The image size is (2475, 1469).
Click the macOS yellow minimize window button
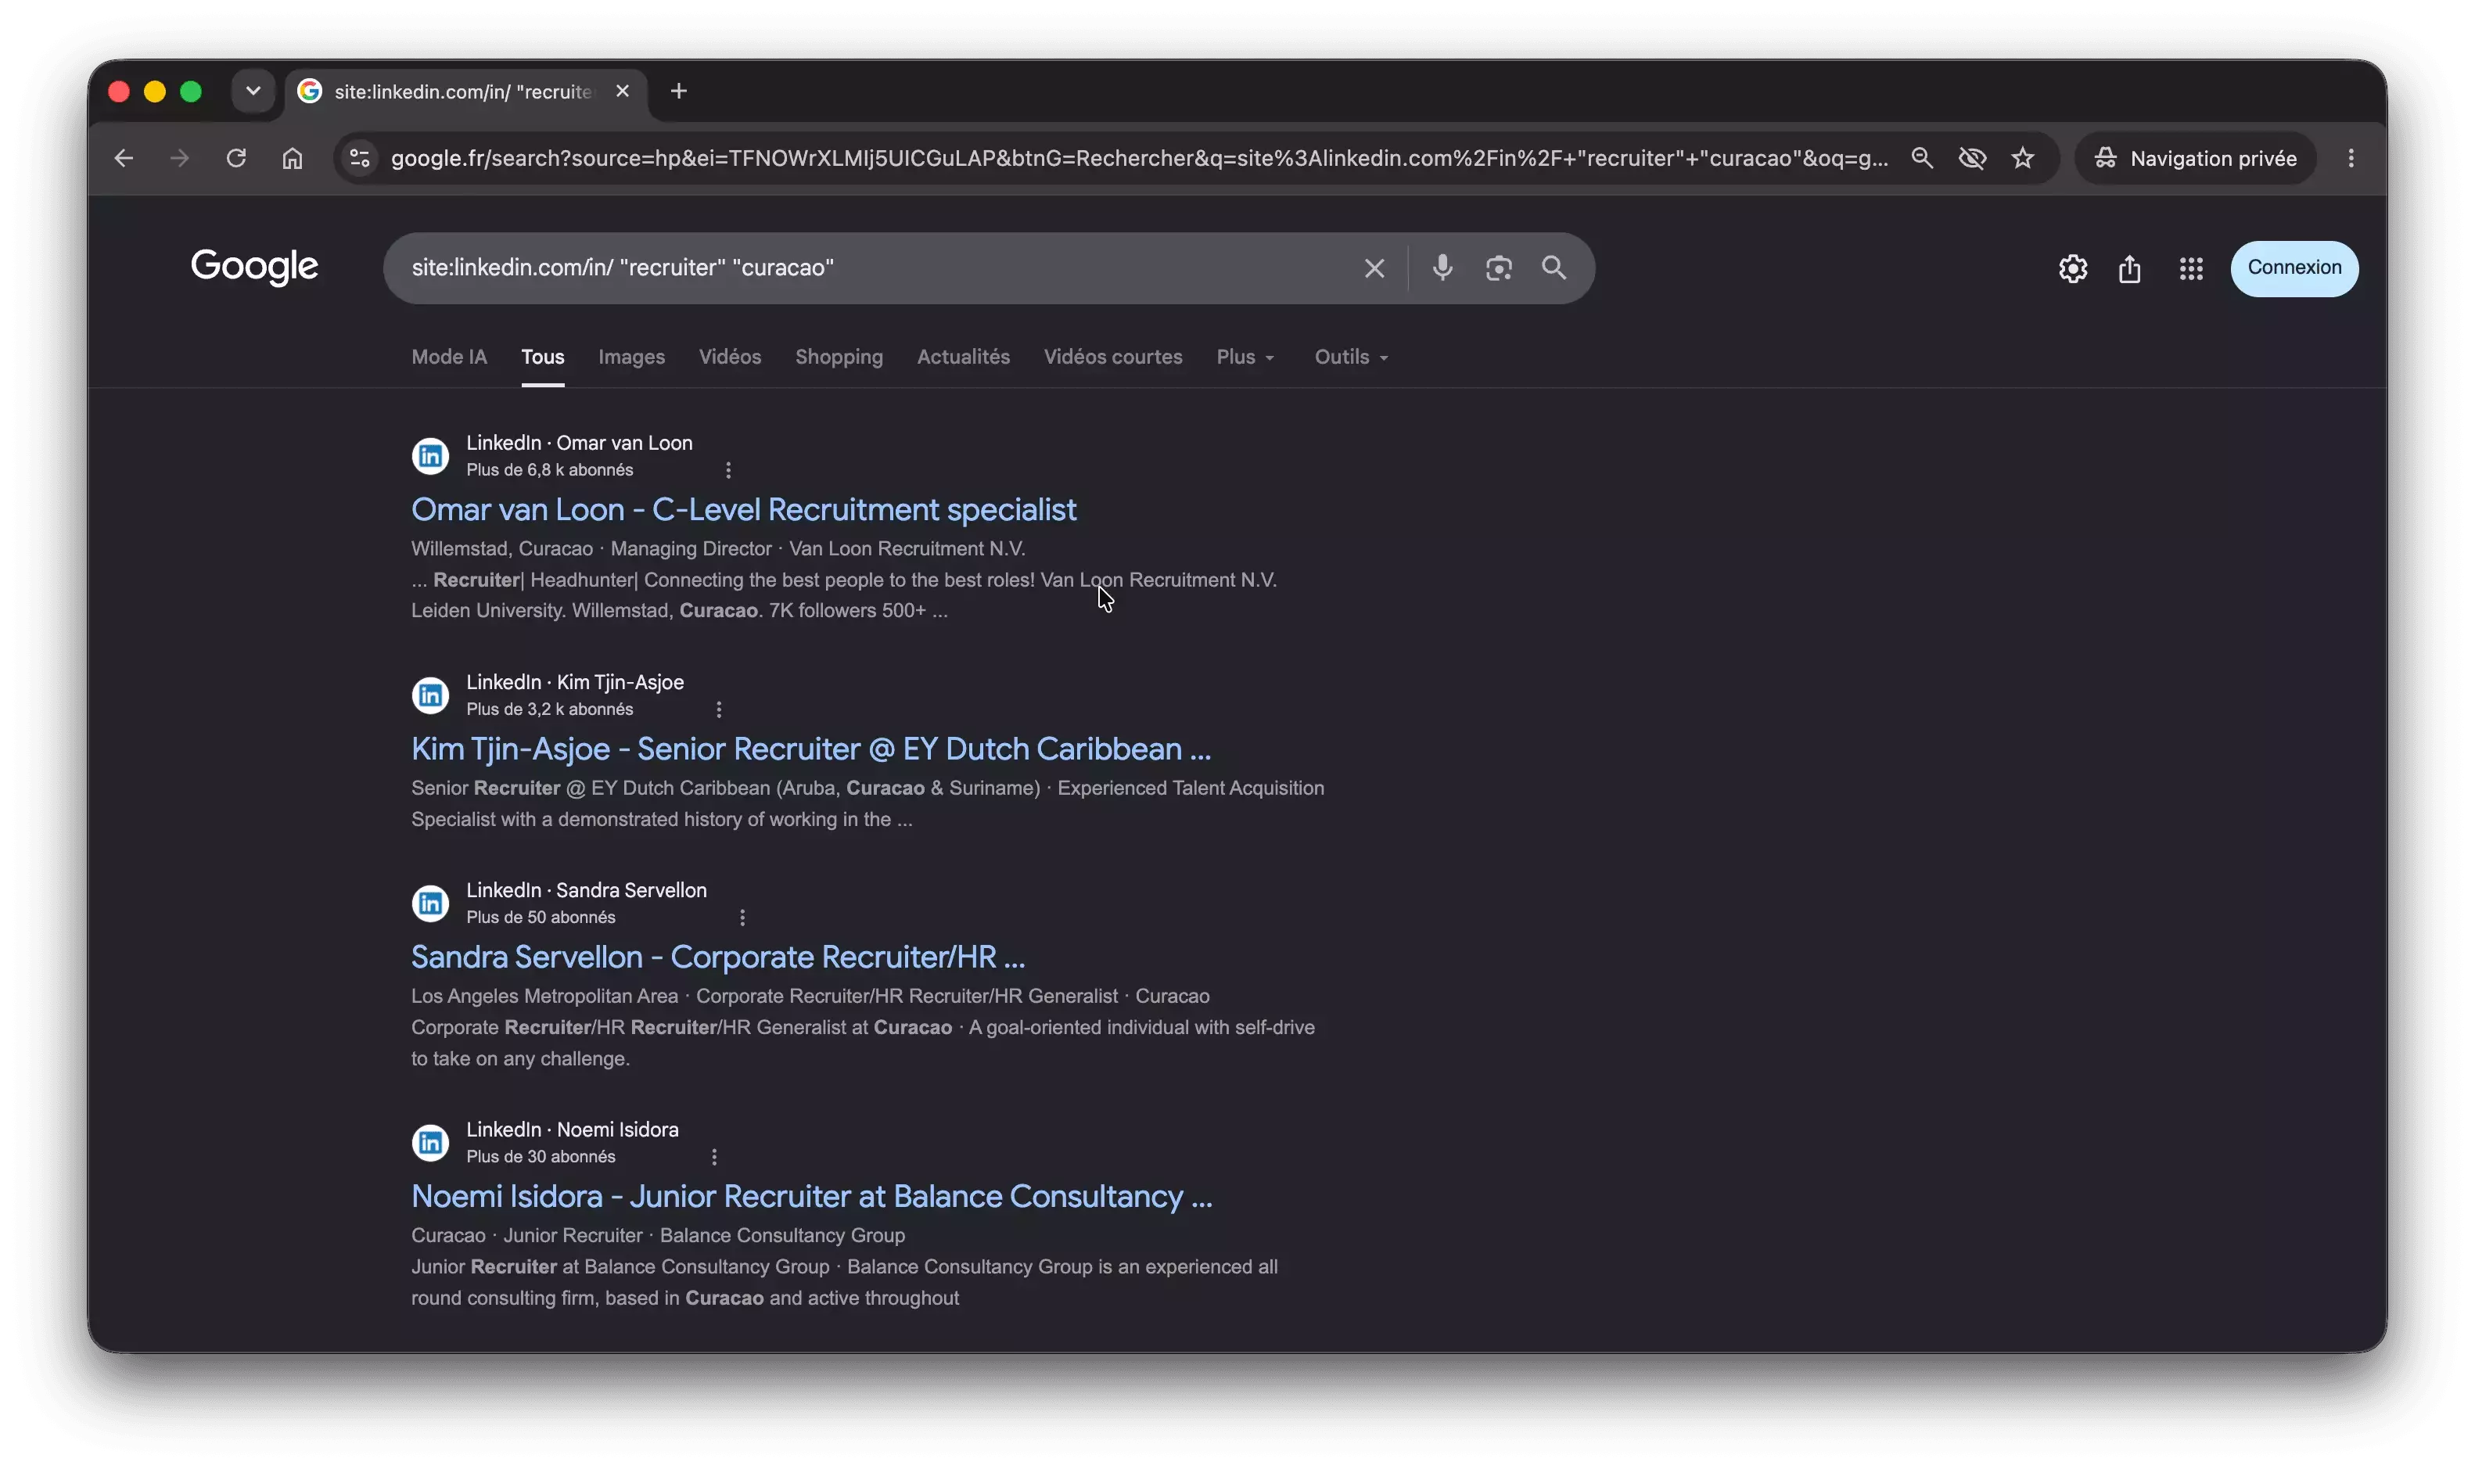point(154,92)
